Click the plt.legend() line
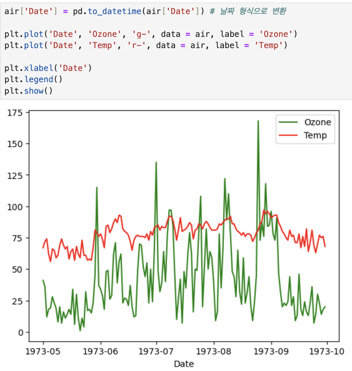The image size is (352, 371). click(x=33, y=80)
